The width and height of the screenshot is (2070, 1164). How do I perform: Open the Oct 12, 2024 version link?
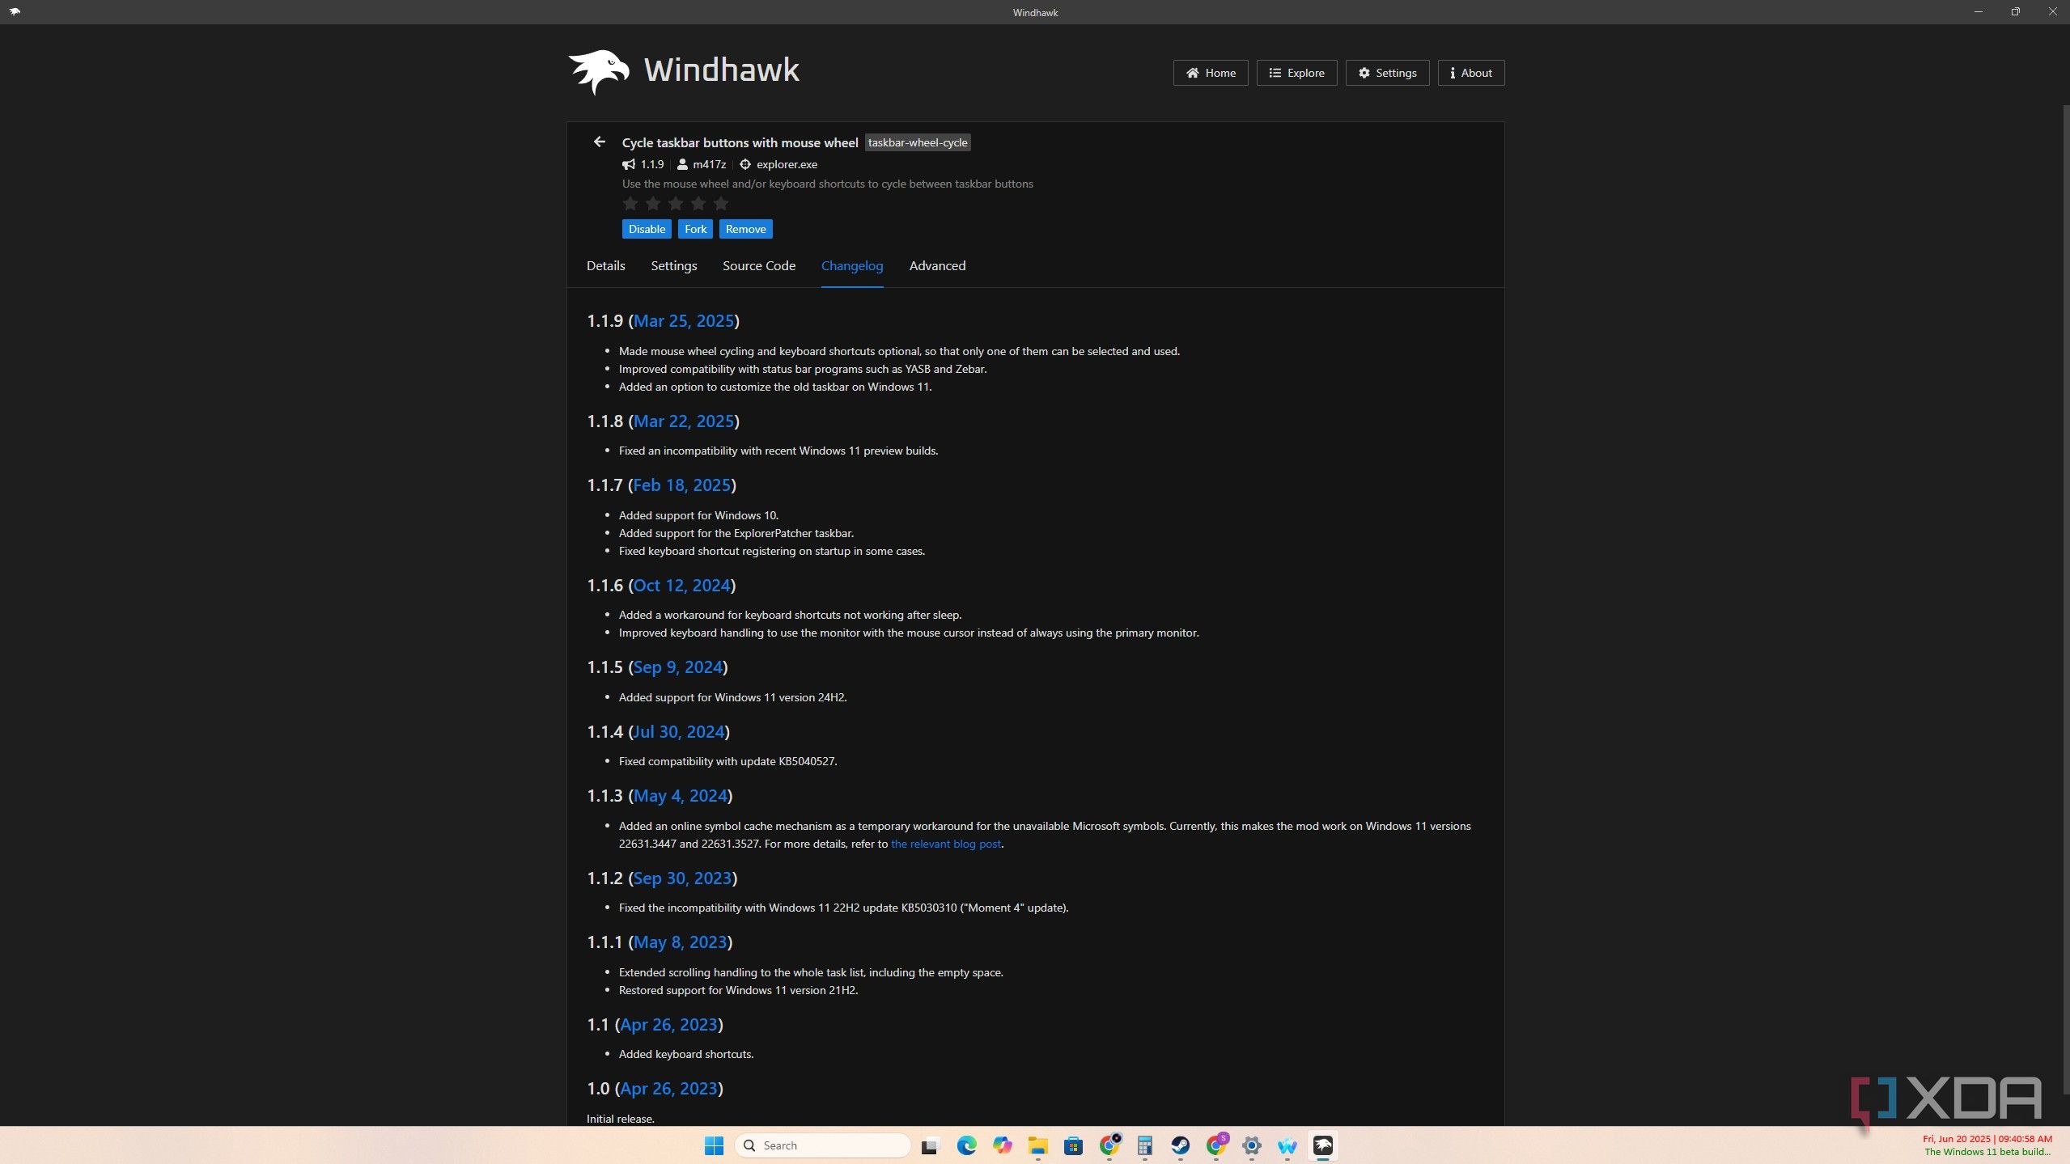tap(681, 586)
